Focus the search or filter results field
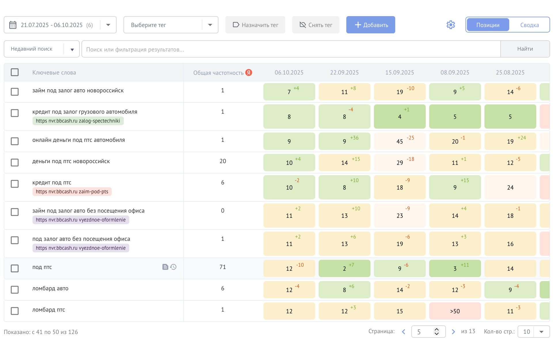Image resolution: width=555 pixels, height=351 pixels. (x=291, y=49)
